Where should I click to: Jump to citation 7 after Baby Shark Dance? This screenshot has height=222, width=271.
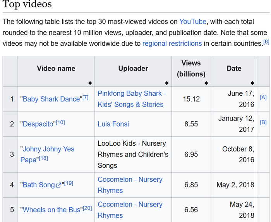(85, 97)
